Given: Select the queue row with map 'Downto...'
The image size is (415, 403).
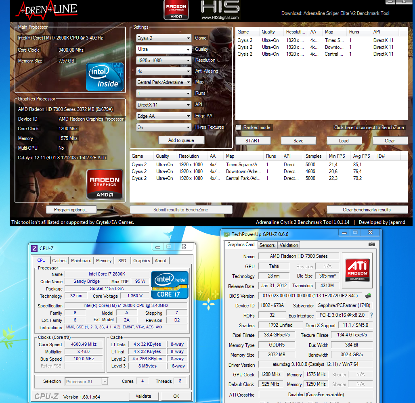Looking at the screenshot, I should (321, 47).
